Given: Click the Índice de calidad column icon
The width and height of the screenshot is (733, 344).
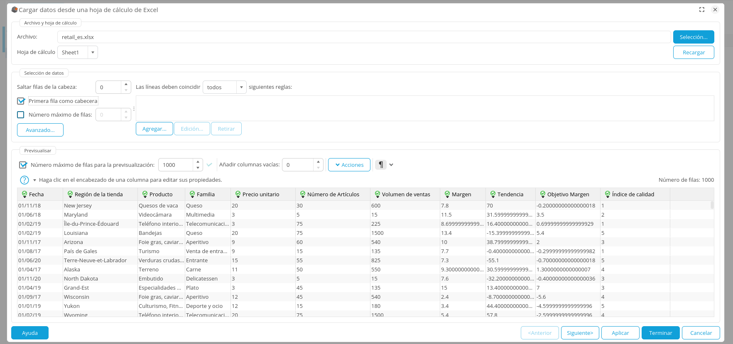Looking at the screenshot, I should (x=608, y=194).
